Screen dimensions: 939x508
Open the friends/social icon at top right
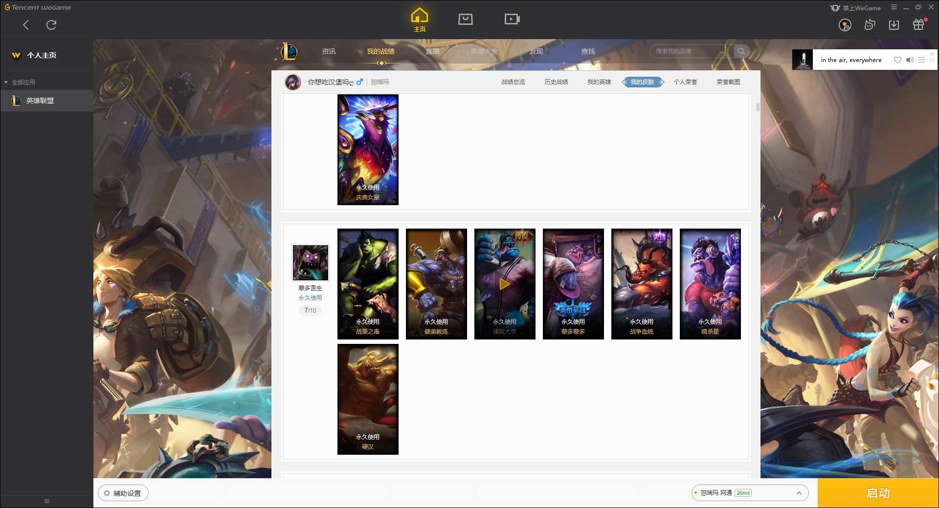pos(870,24)
